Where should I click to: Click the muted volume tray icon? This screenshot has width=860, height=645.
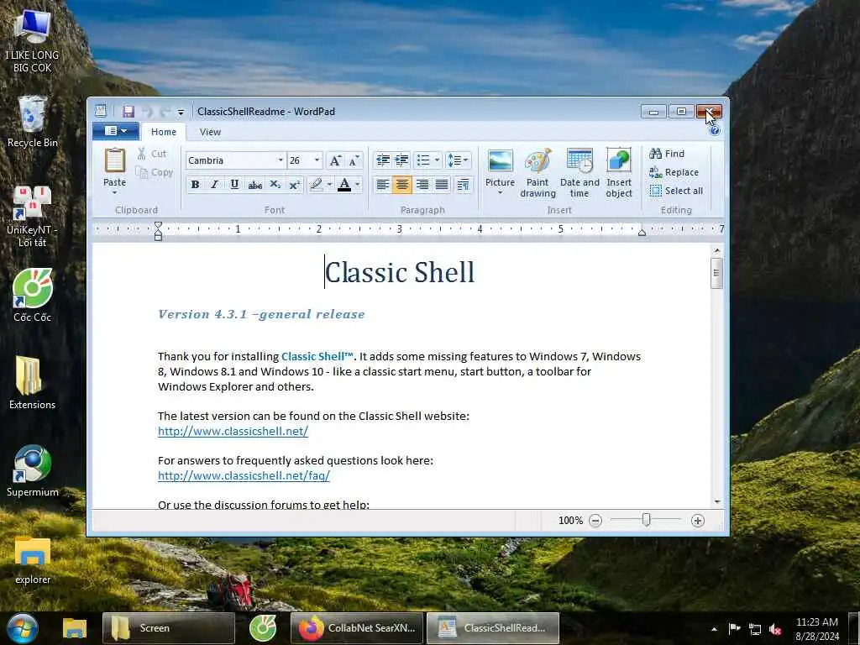tap(775, 630)
